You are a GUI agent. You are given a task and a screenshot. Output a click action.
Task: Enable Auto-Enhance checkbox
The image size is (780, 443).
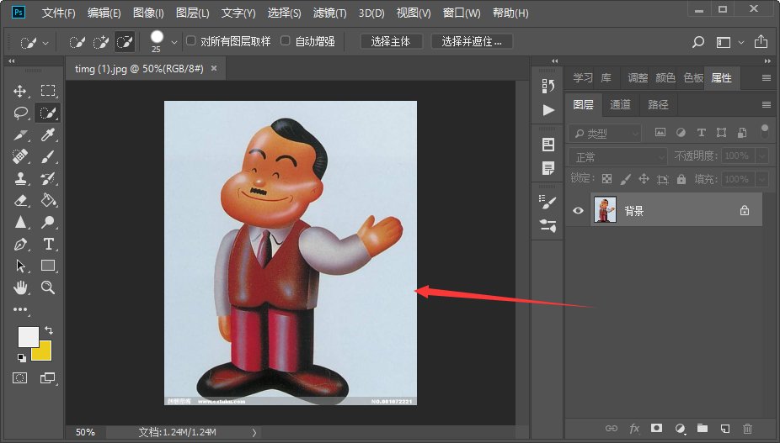(286, 40)
